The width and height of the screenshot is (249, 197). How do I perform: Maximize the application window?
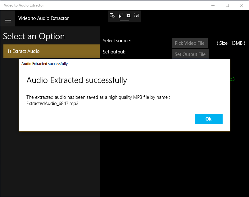(227, 5)
